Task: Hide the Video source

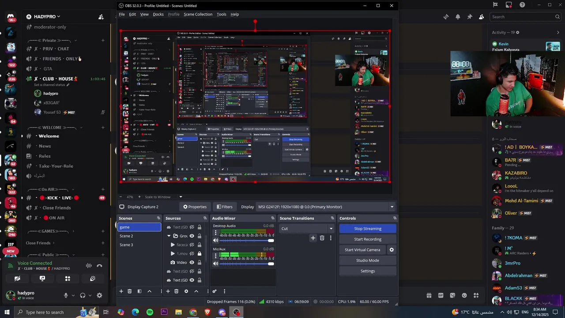Action: pos(192,262)
